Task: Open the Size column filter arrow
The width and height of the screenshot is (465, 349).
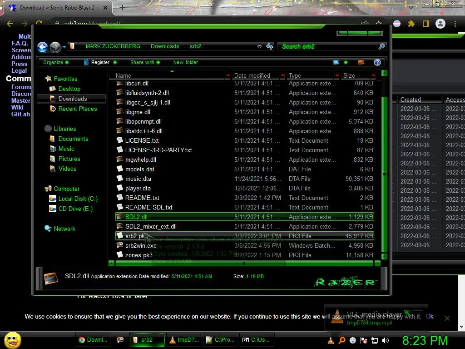Action: pos(373,76)
